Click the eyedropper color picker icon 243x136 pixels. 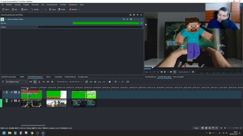[142, 23]
